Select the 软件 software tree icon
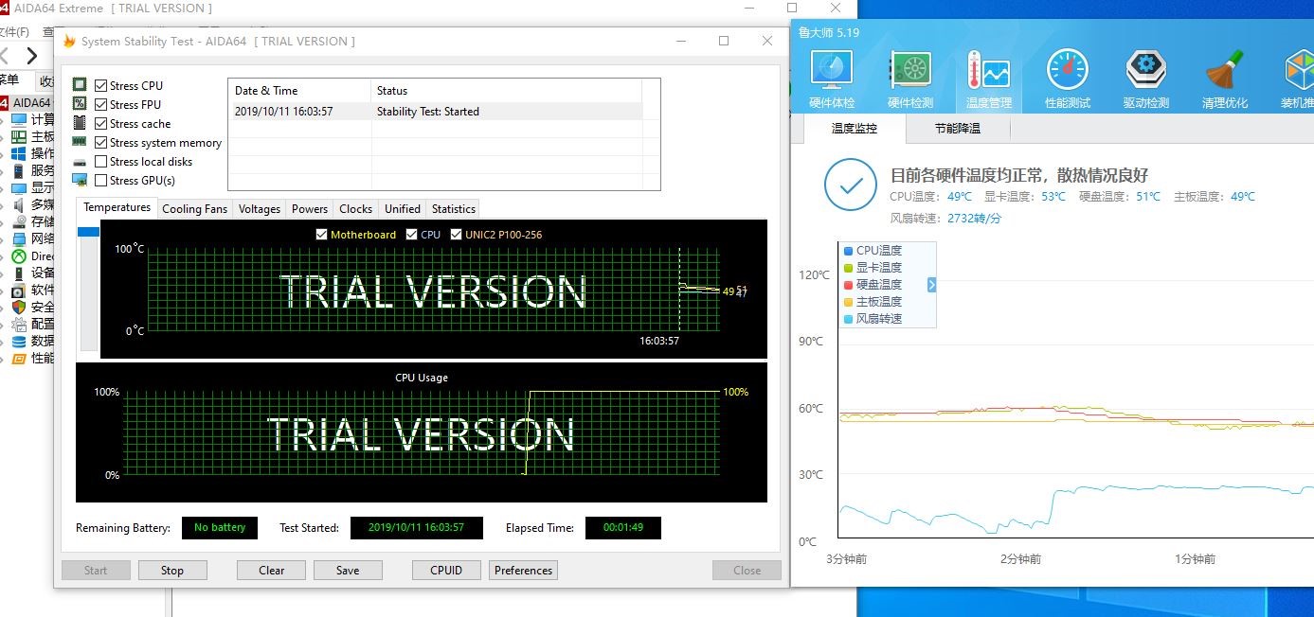This screenshot has height=617, width=1314. click(x=19, y=290)
